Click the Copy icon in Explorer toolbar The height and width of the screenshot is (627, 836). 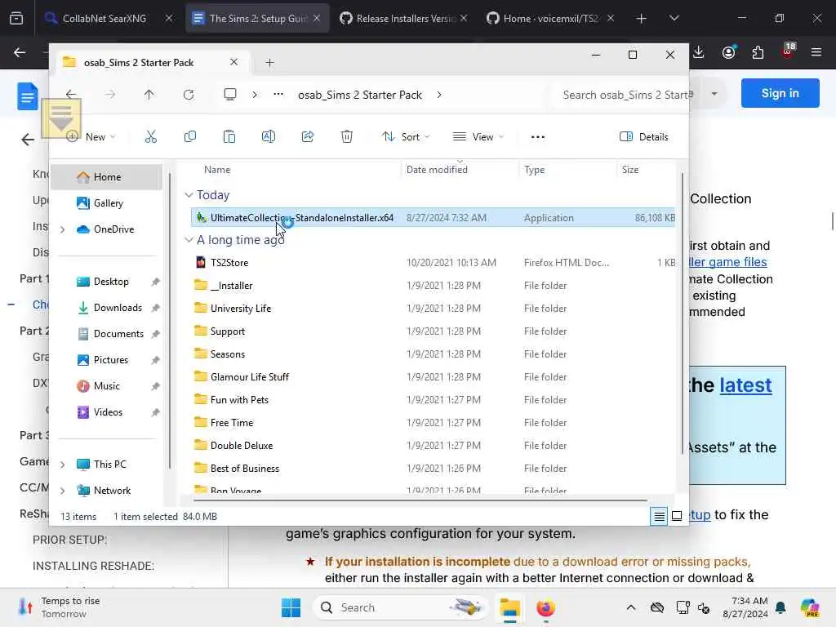[189, 137]
